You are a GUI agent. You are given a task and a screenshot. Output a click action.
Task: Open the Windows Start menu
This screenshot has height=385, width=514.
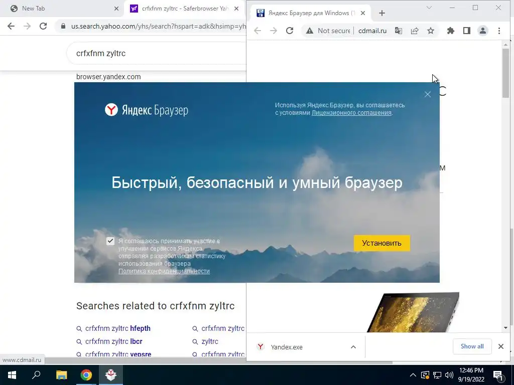pyautogui.click(x=12, y=375)
